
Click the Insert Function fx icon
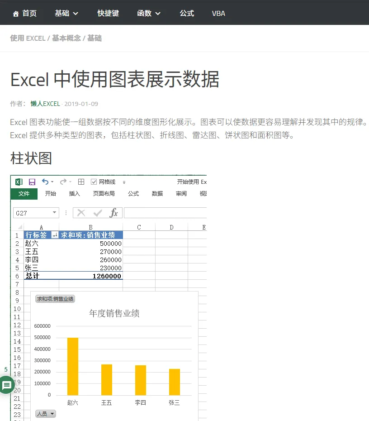point(114,213)
